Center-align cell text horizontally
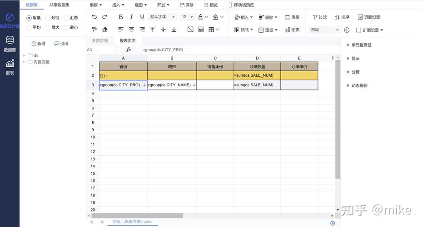 point(131,30)
